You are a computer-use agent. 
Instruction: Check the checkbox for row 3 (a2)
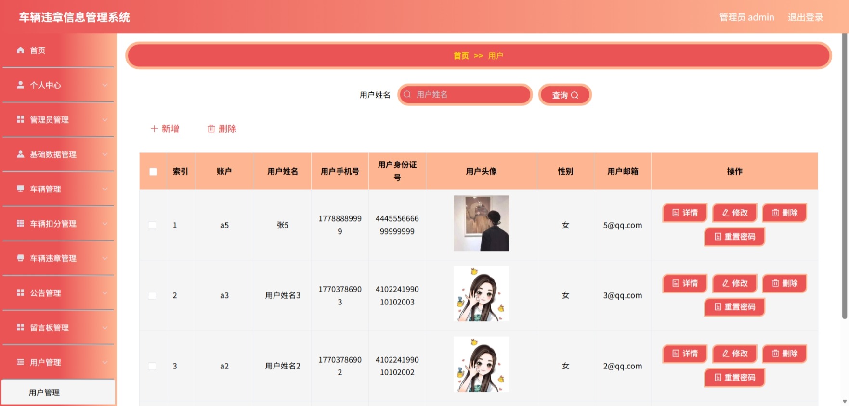pos(152,366)
